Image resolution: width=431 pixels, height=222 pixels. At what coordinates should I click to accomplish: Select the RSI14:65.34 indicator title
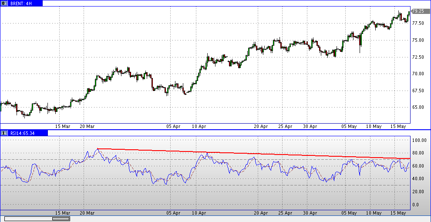pos(24,133)
